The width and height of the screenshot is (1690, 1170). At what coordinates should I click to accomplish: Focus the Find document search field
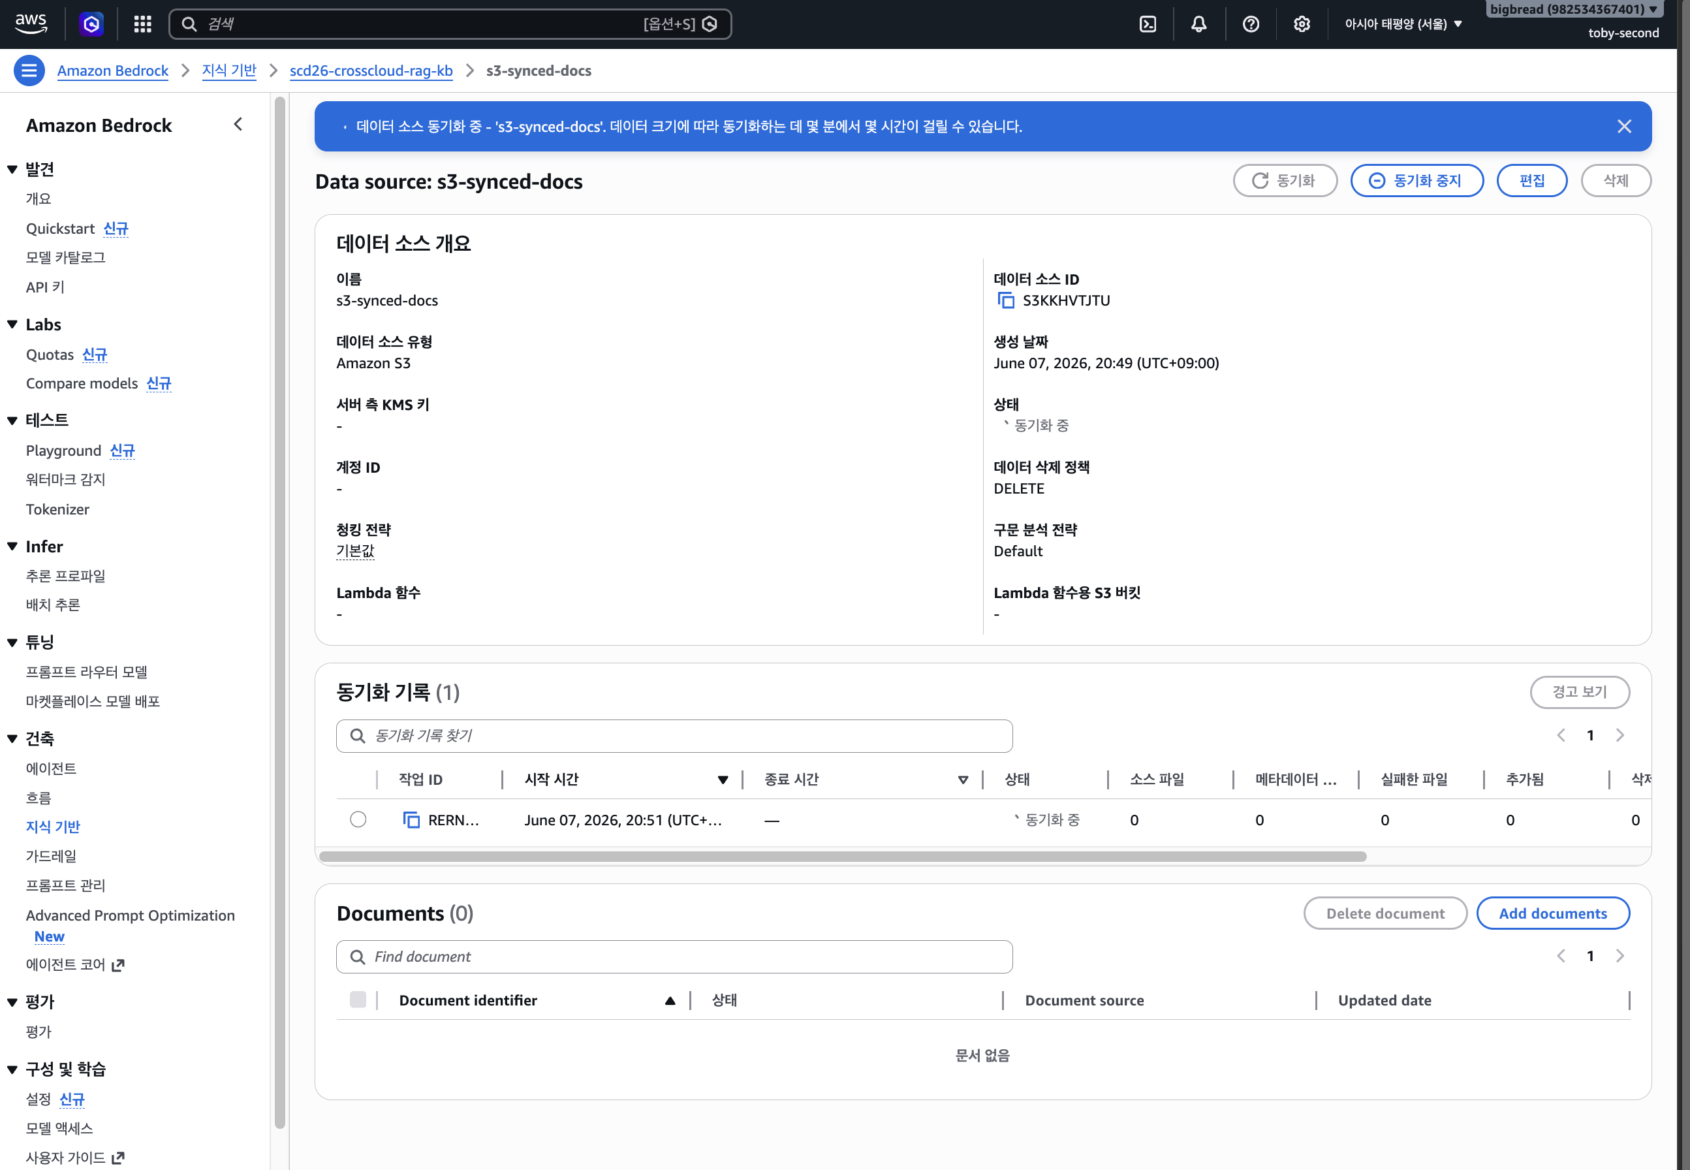point(674,957)
